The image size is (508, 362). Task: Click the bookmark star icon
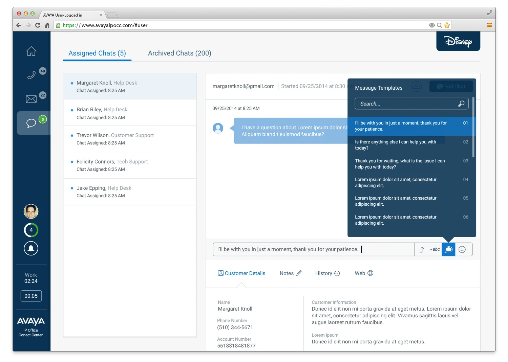[x=447, y=25]
